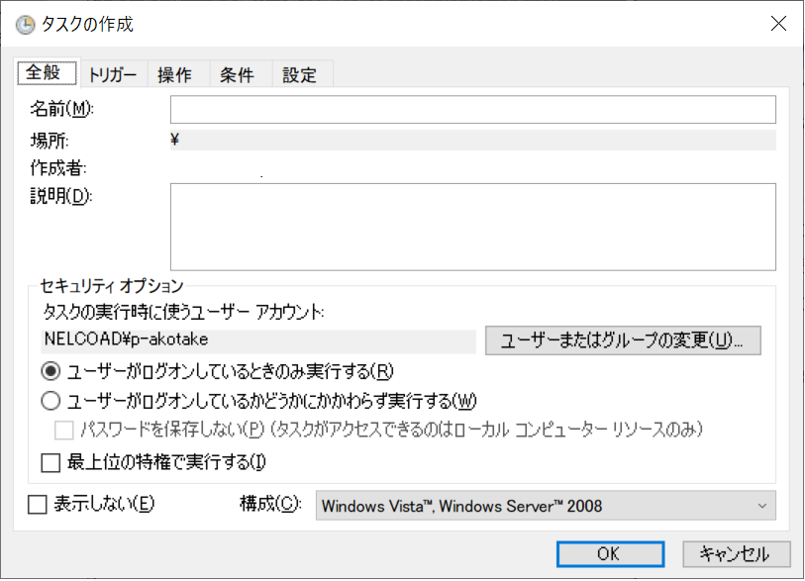Open the 構成 dropdown list

tap(546, 506)
